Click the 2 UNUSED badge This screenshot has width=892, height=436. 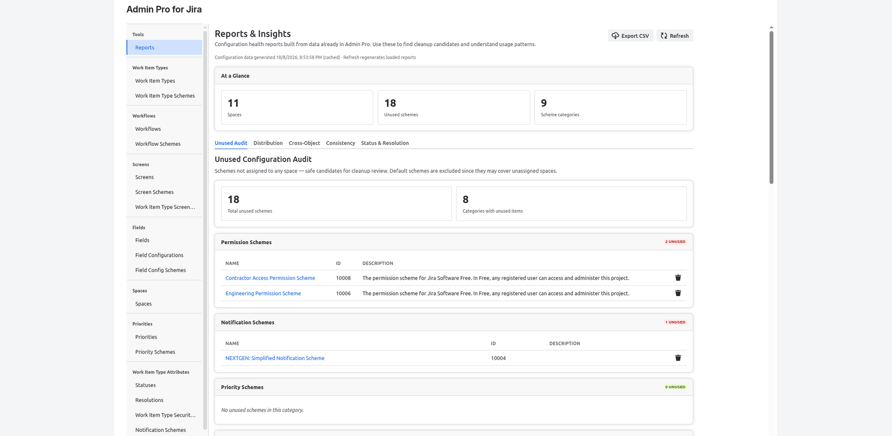pos(675,242)
